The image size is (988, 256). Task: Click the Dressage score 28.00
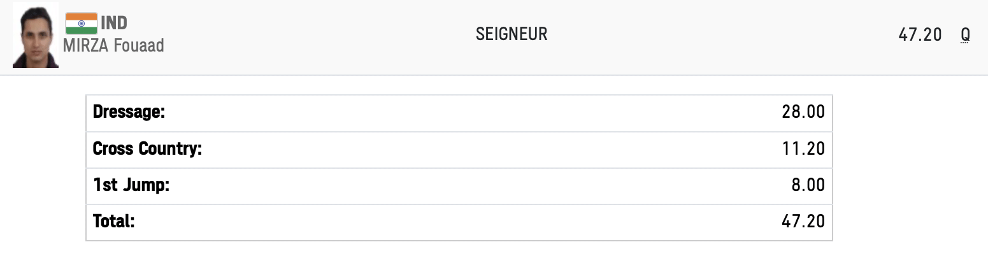point(803,113)
